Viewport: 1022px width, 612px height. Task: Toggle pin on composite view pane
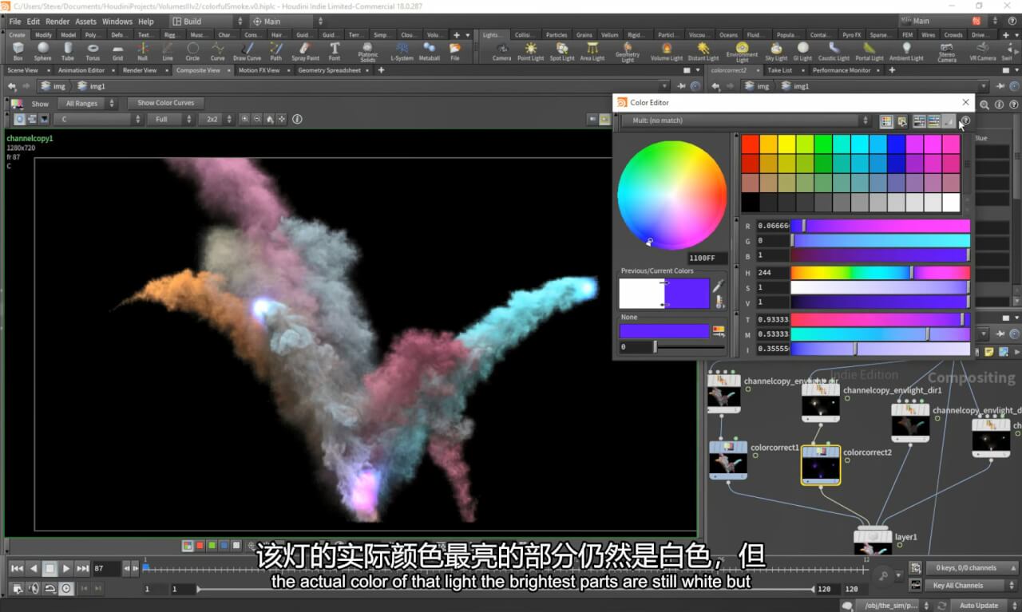click(683, 86)
